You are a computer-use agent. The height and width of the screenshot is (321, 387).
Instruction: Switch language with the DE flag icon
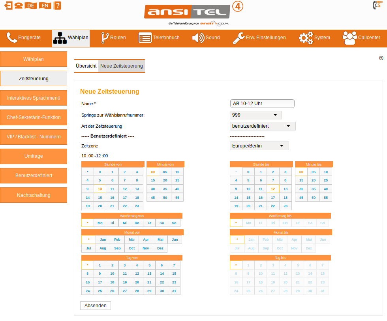pos(30,6)
